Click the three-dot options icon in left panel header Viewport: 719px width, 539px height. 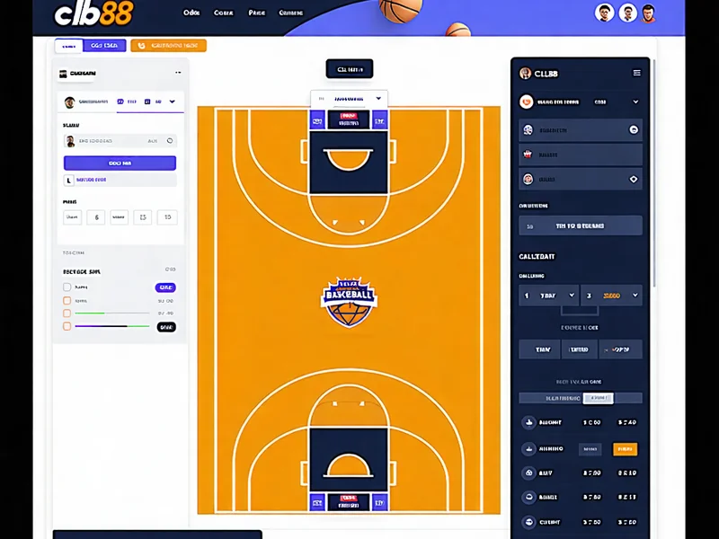coord(178,73)
